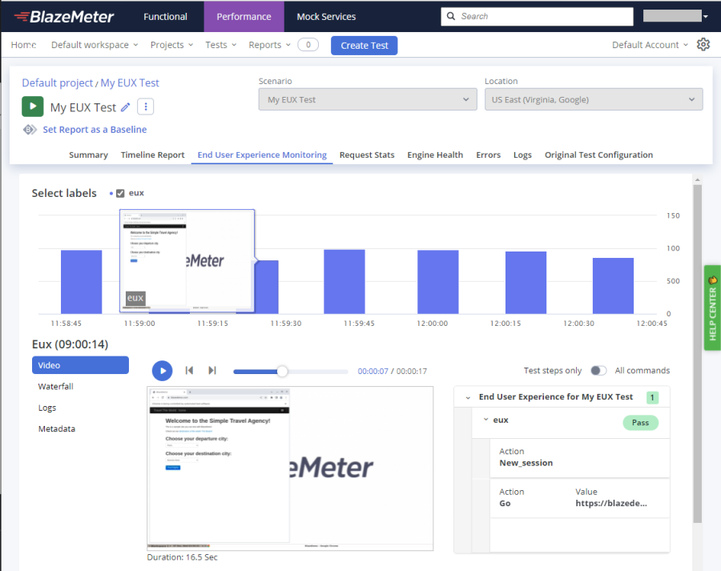Click the Create Test button

point(364,46)
